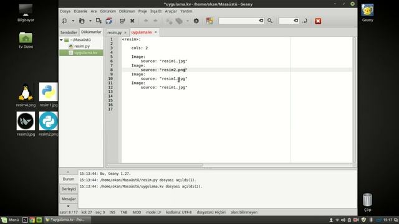The width and height of the screenshot is (399, 224).
Task: Clear the search field with its icon
Action: pos(261,21)
